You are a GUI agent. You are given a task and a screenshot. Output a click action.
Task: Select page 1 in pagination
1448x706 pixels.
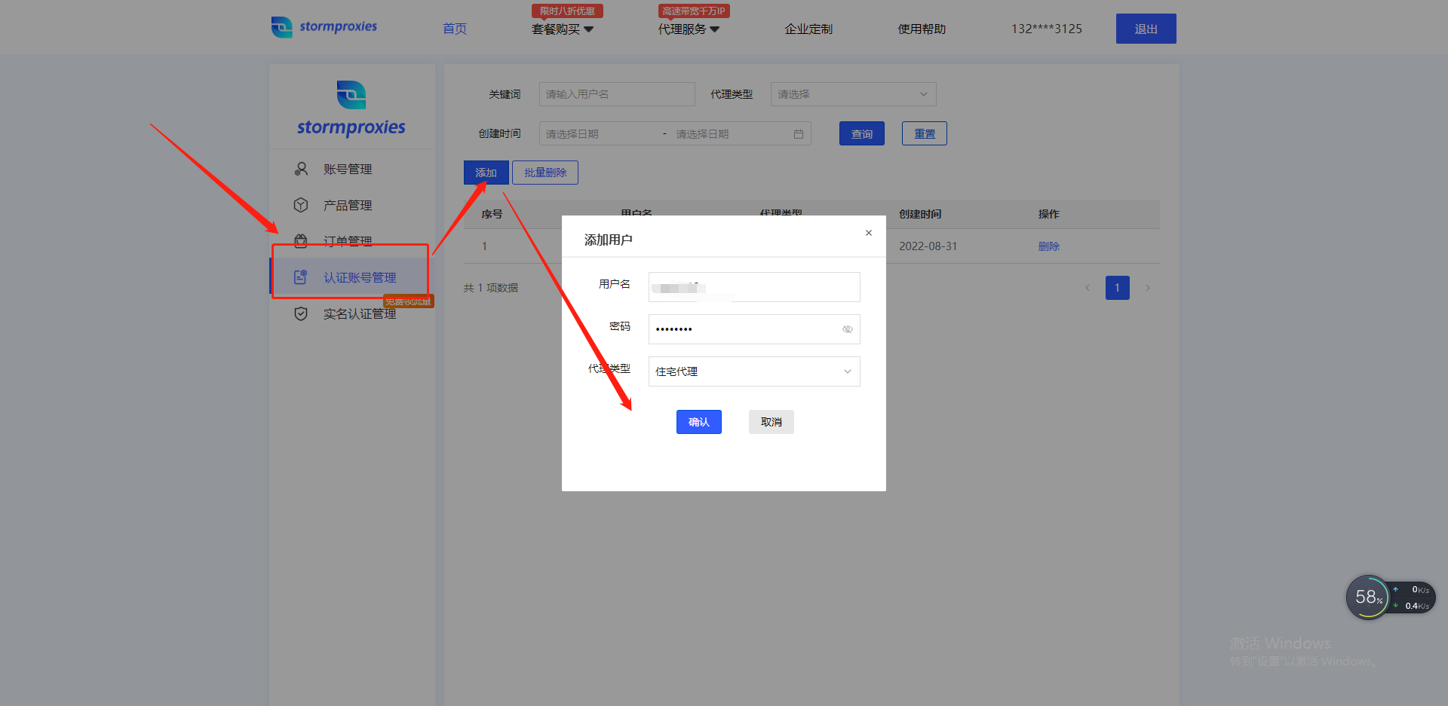[1117, 288]
